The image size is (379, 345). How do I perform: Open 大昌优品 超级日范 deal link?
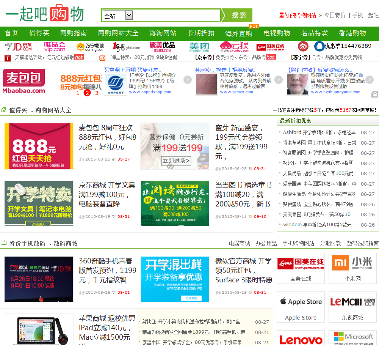tap(318, 173)
